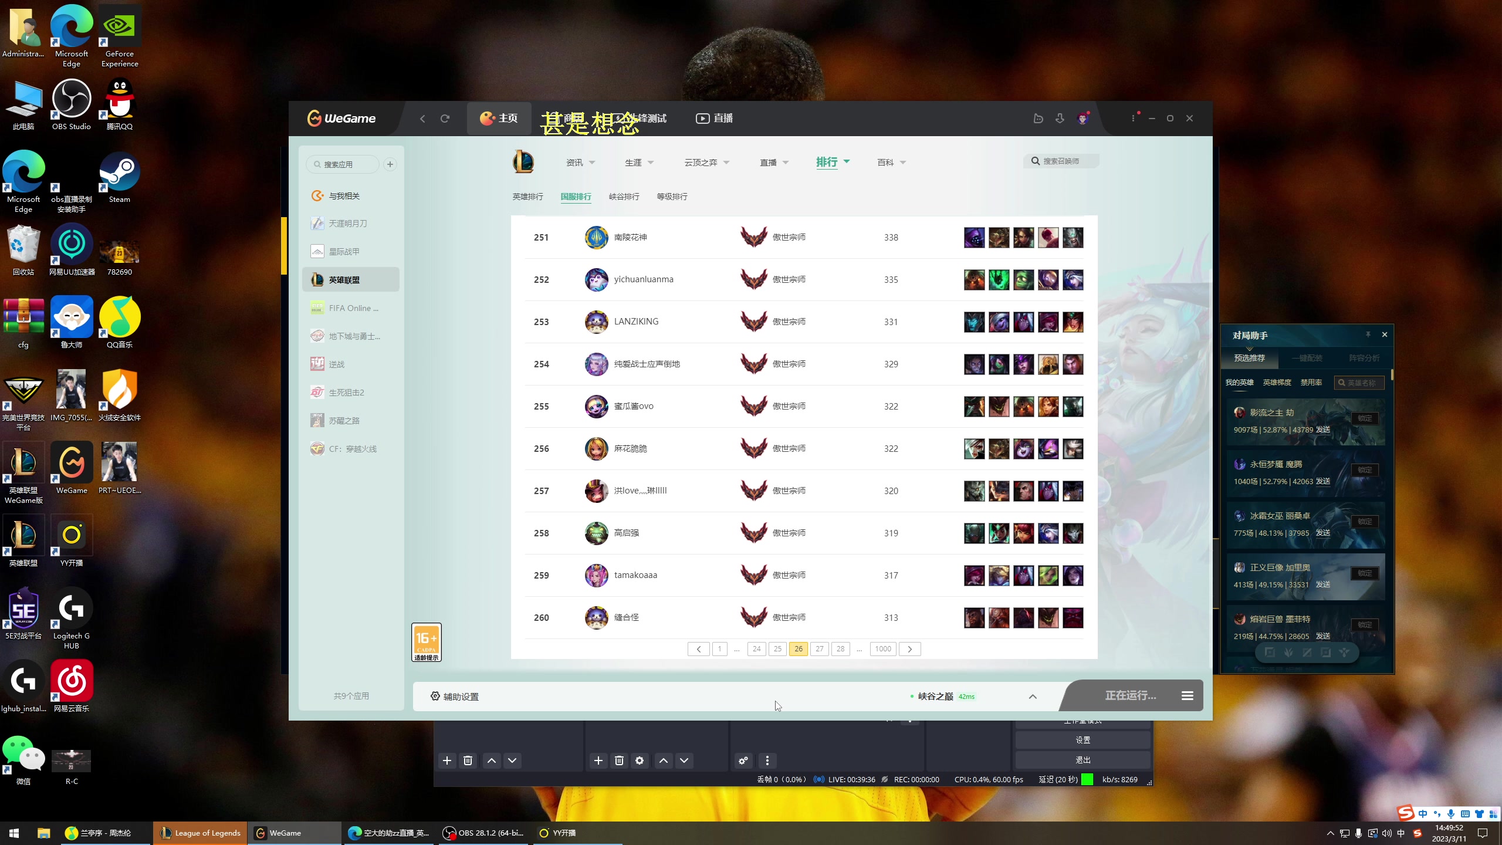Open OBS Studio desktop shortcut

click(72, 104)
